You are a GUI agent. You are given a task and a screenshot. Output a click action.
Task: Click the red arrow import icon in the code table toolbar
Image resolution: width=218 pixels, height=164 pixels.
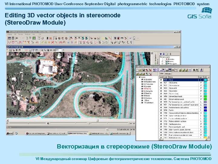point(147,70)
